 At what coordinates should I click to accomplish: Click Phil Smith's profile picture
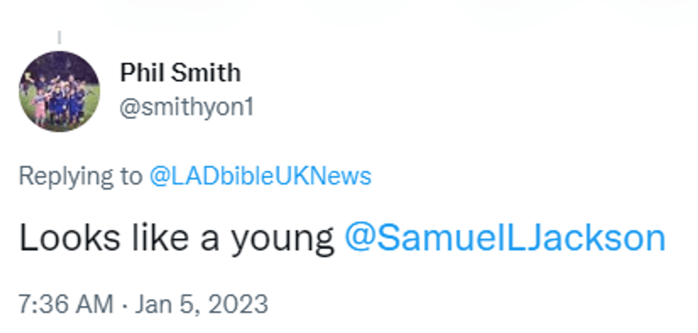pyautogui.click(x=59, y=91)
